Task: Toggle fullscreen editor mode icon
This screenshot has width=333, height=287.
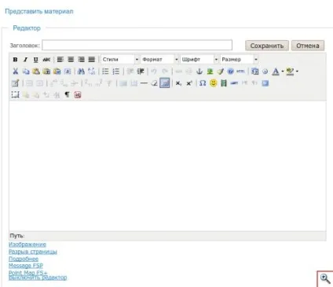Action: 265,83
